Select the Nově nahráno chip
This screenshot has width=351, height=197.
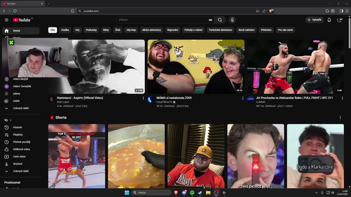[247, 30]
